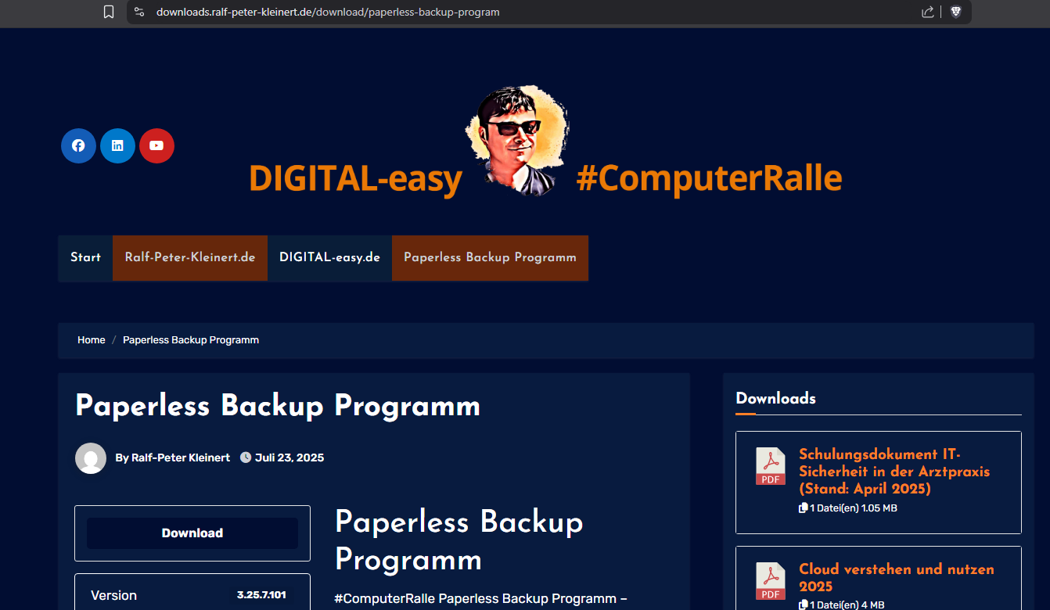The width and height of the screenshot is (1050, 610).
Task: Click the Schulungsdokument PDF file icon
Action: coord(770,466)
